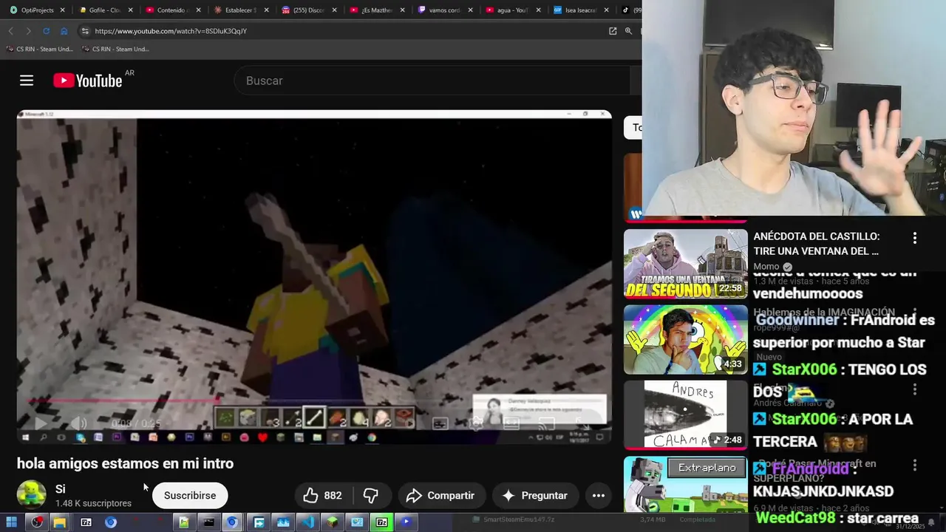Viewport: 946px width, 532px height.
Task: Open more actions menu beside Preguntar
Action: 599,495
